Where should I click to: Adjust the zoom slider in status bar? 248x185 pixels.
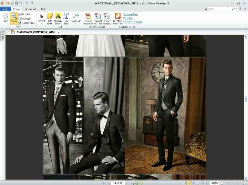pos(234,183)
